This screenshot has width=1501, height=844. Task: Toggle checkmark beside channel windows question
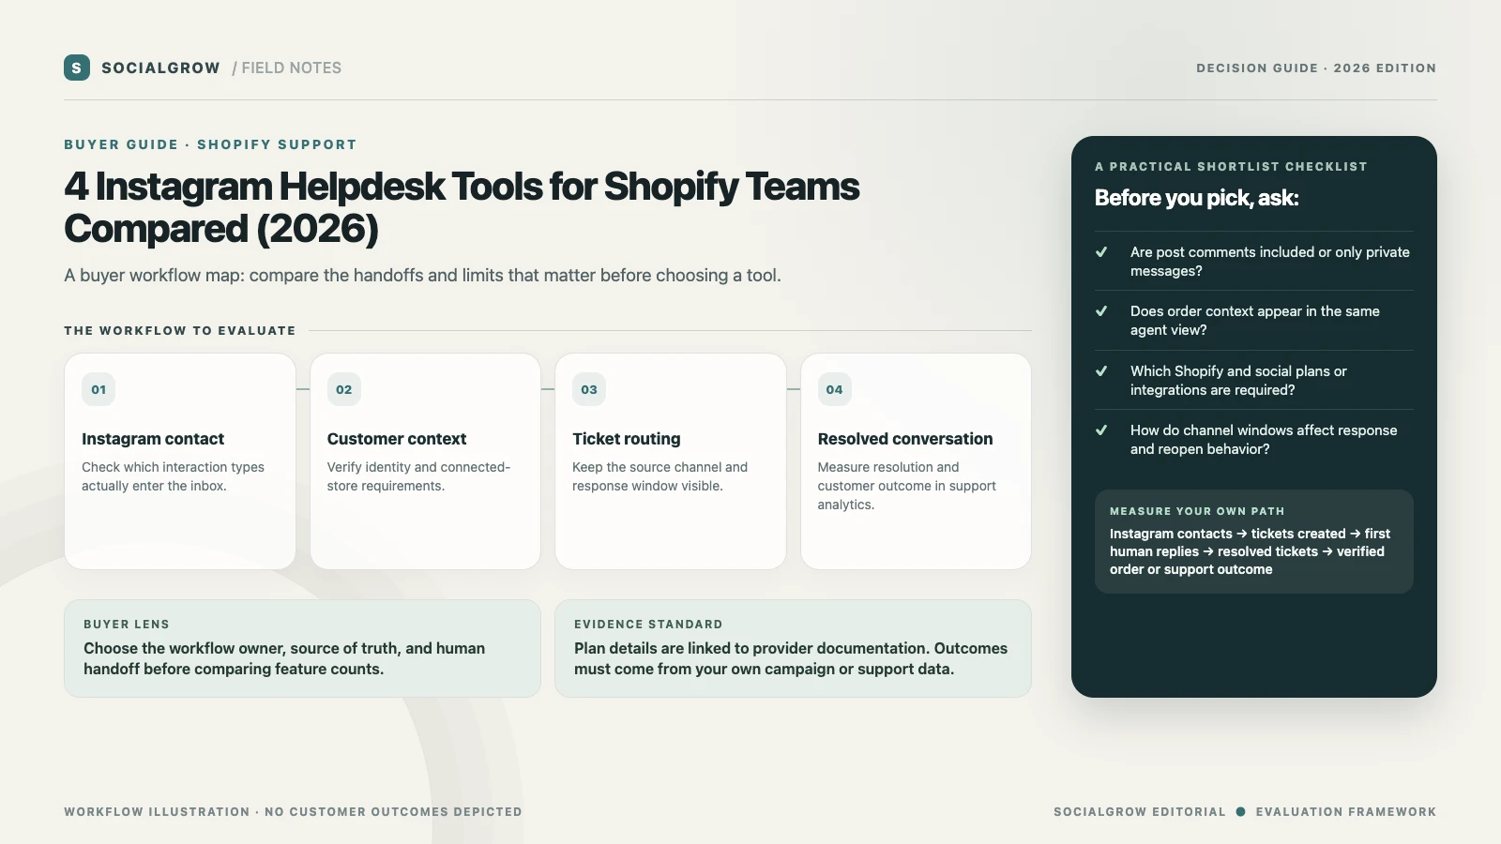[x=1101, y=430]
